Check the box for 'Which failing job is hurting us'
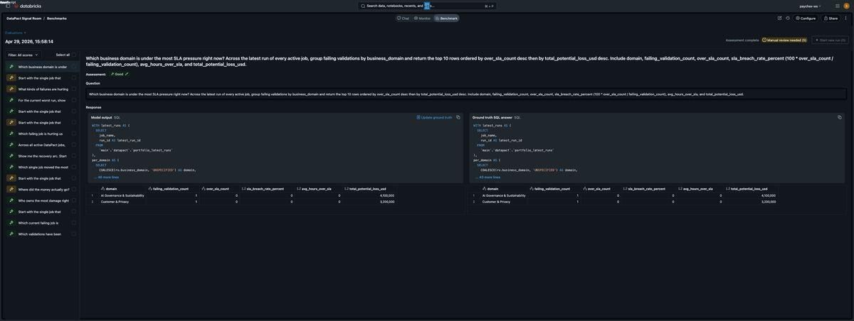This screenshot has height=321, width=854. tap(74, 134)
